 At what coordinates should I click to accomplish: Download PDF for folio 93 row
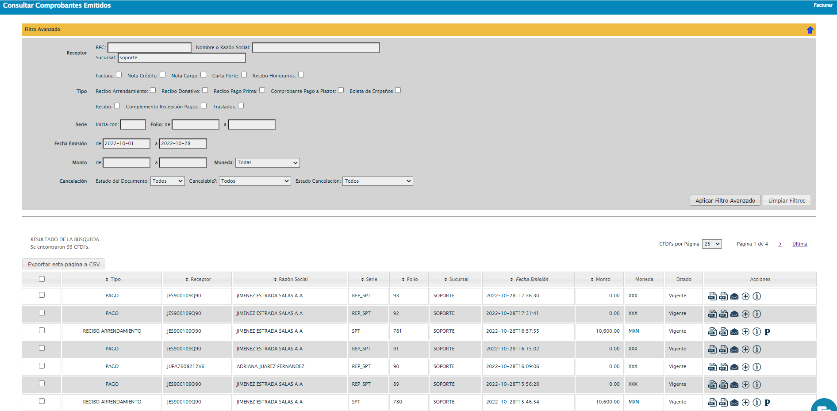(723, 296)
